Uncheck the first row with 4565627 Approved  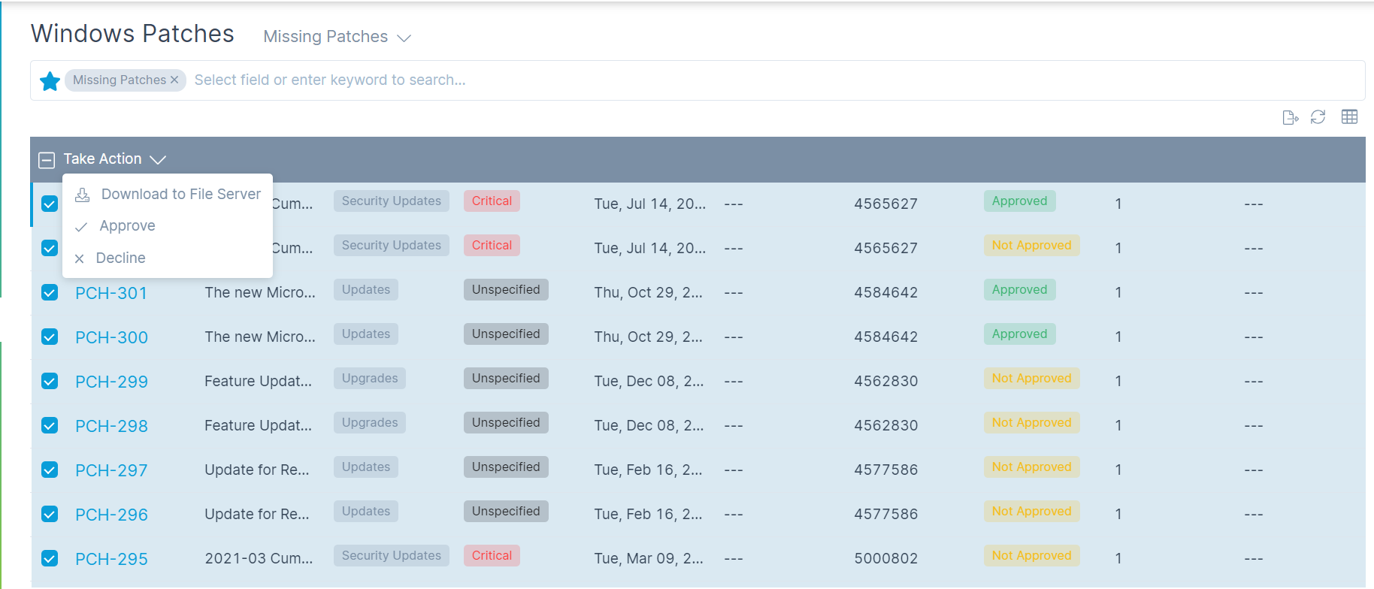click(50, 204)
